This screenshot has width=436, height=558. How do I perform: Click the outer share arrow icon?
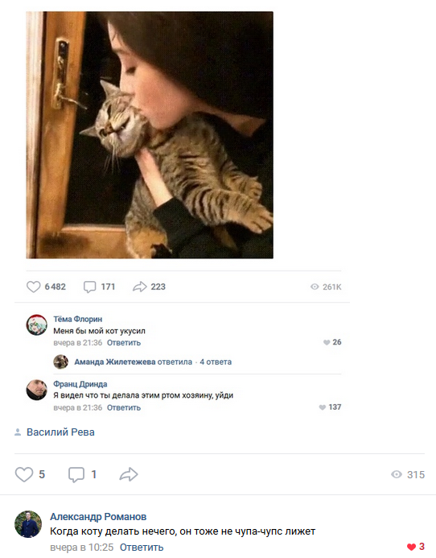coord(129,474)
